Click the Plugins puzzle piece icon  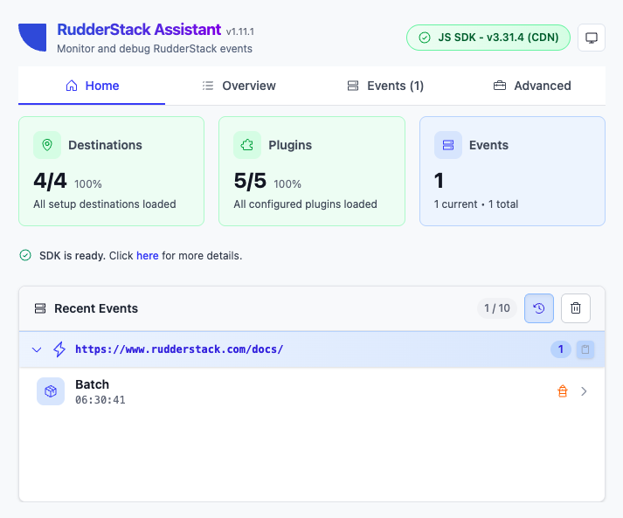247,145
